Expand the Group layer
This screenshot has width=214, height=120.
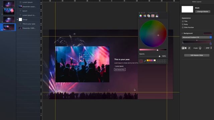click(x=17, y=20)
